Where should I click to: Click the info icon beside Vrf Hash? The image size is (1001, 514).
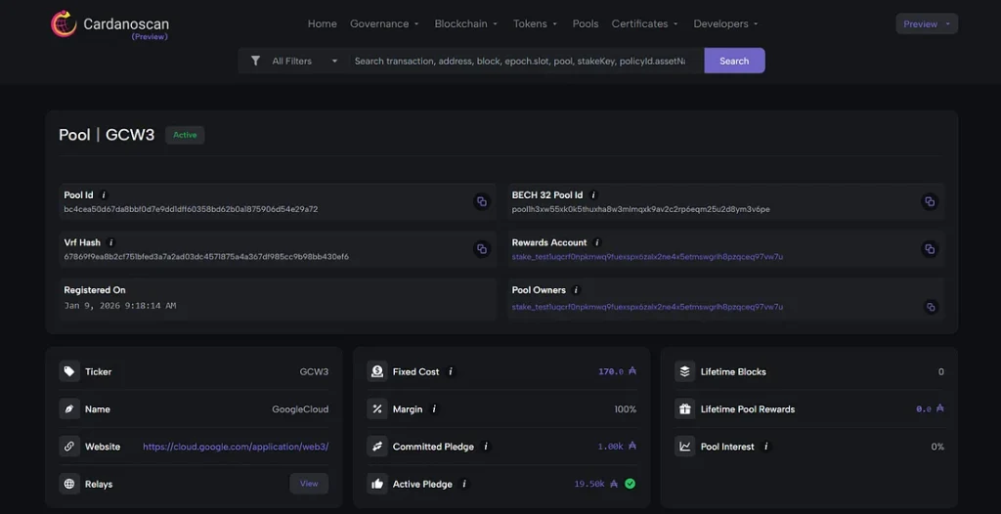(111, 242)
